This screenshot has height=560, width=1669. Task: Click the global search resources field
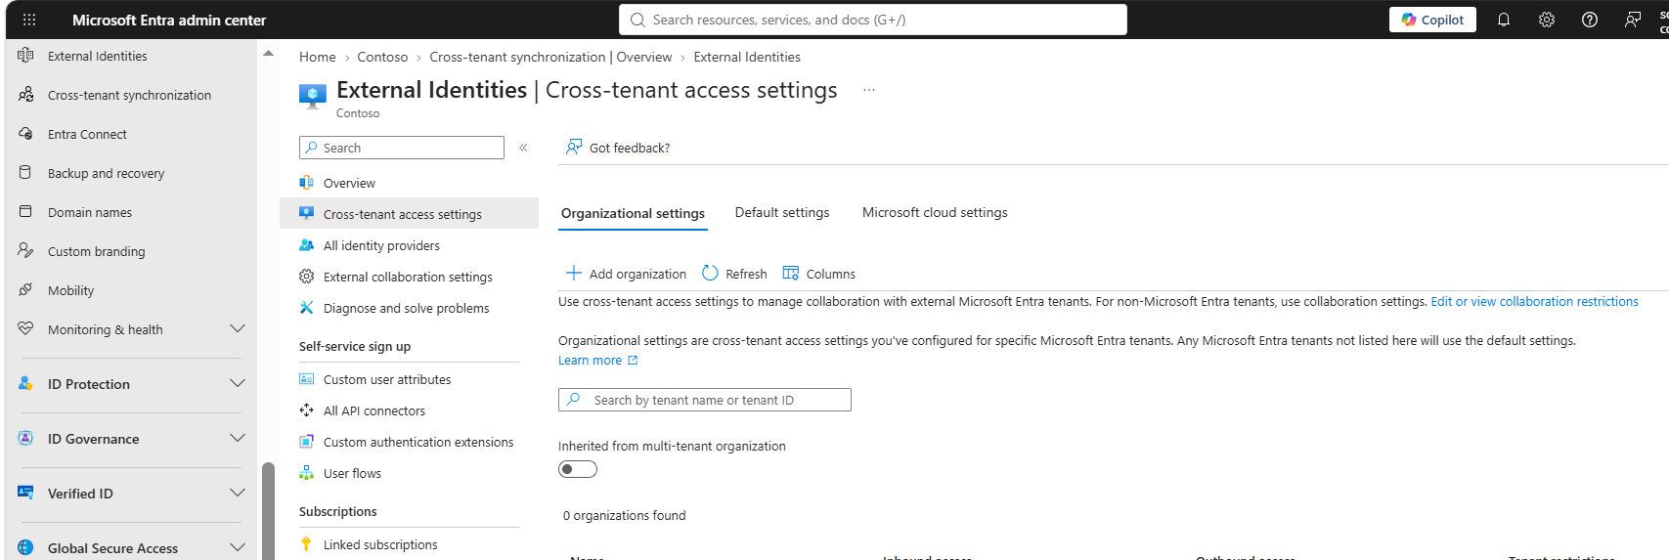pos(872,20)
